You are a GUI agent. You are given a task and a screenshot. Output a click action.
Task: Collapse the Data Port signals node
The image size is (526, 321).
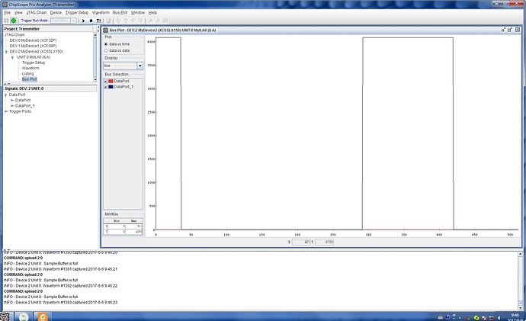point(5,95)
